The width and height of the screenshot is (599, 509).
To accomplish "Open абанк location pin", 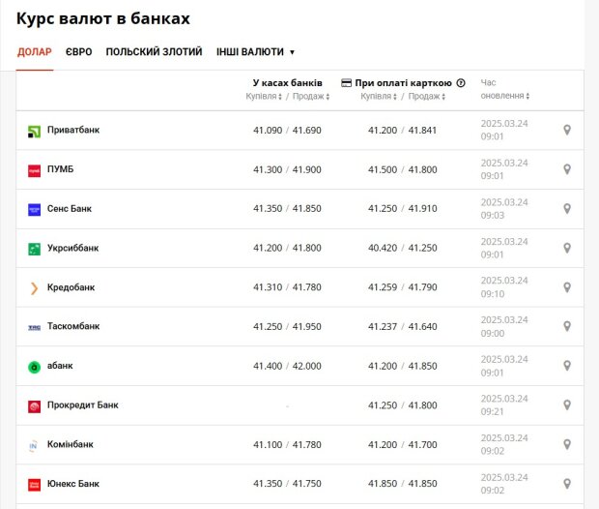I will click(567, 366).
